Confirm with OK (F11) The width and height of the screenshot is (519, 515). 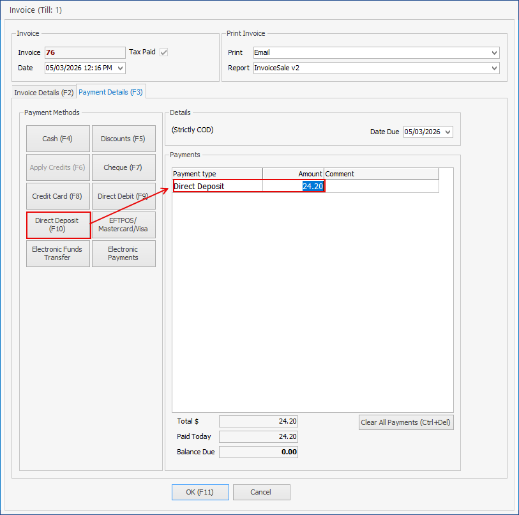(200, 492)
